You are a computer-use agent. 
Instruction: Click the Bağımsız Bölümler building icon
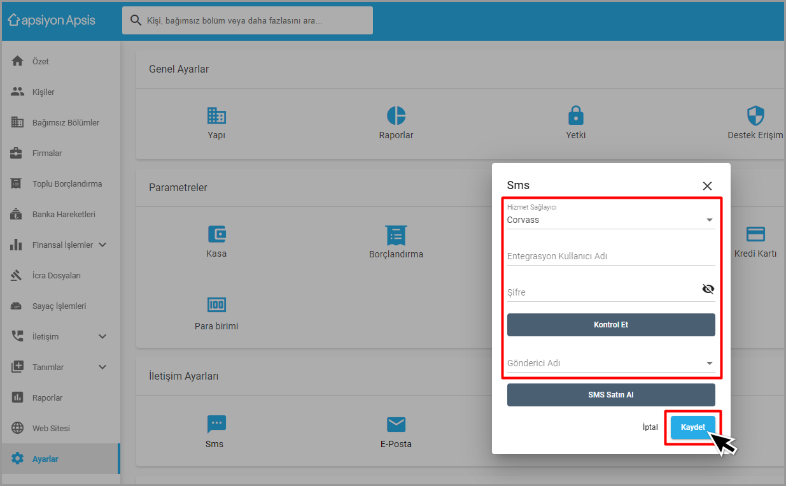click(17, 122)
